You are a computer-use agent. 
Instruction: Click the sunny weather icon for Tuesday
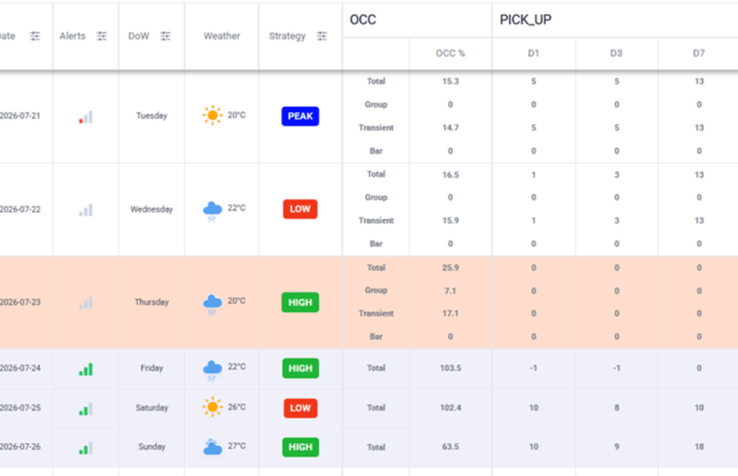coord(213,115)
